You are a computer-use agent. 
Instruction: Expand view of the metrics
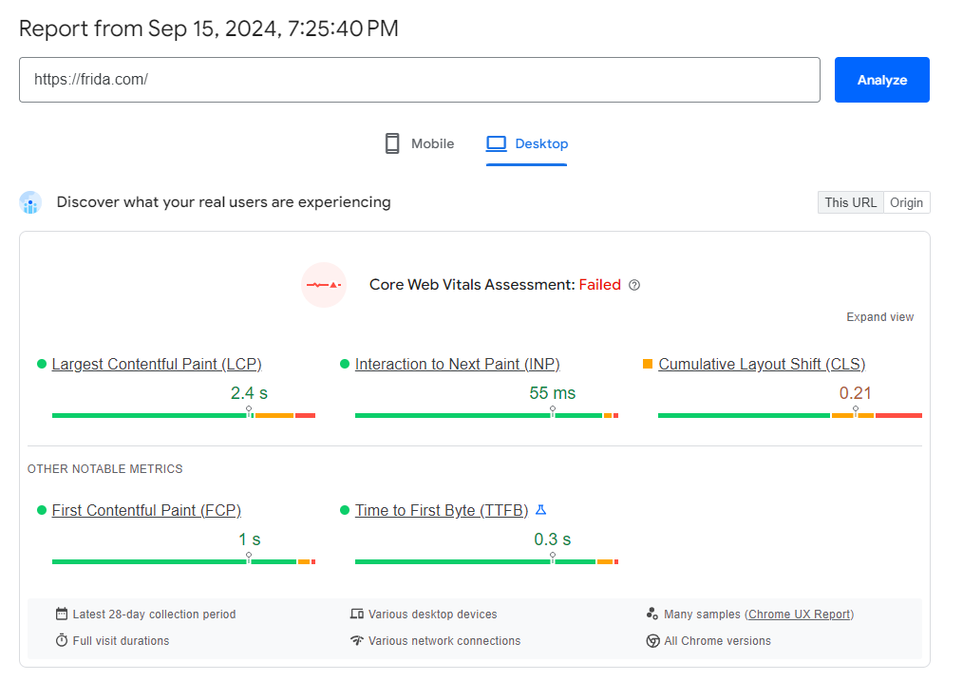click(x=879, y=317)
